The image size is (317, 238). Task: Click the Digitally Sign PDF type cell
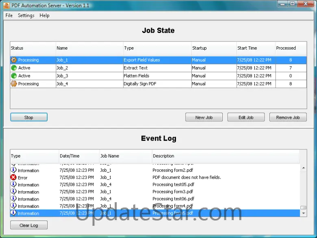(x=157, y=83)
